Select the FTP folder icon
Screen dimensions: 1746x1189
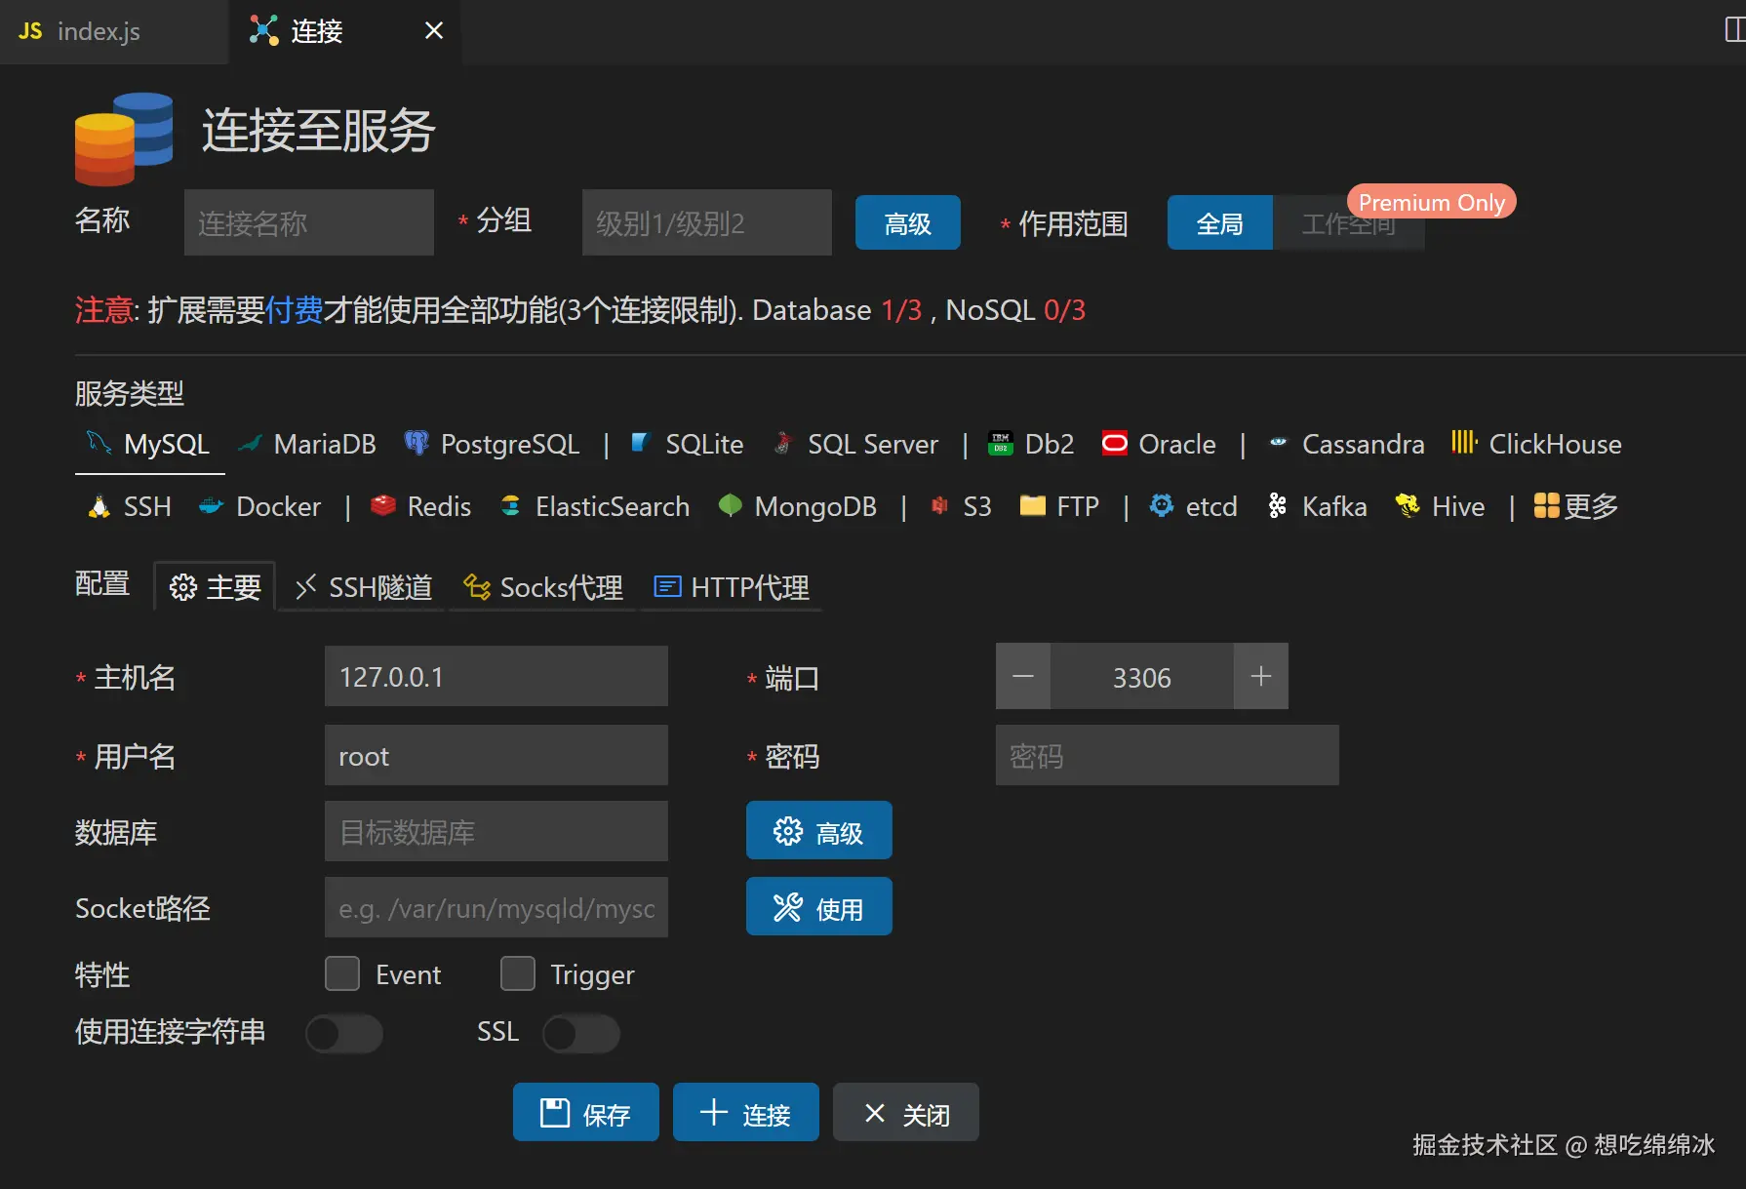1032,506
